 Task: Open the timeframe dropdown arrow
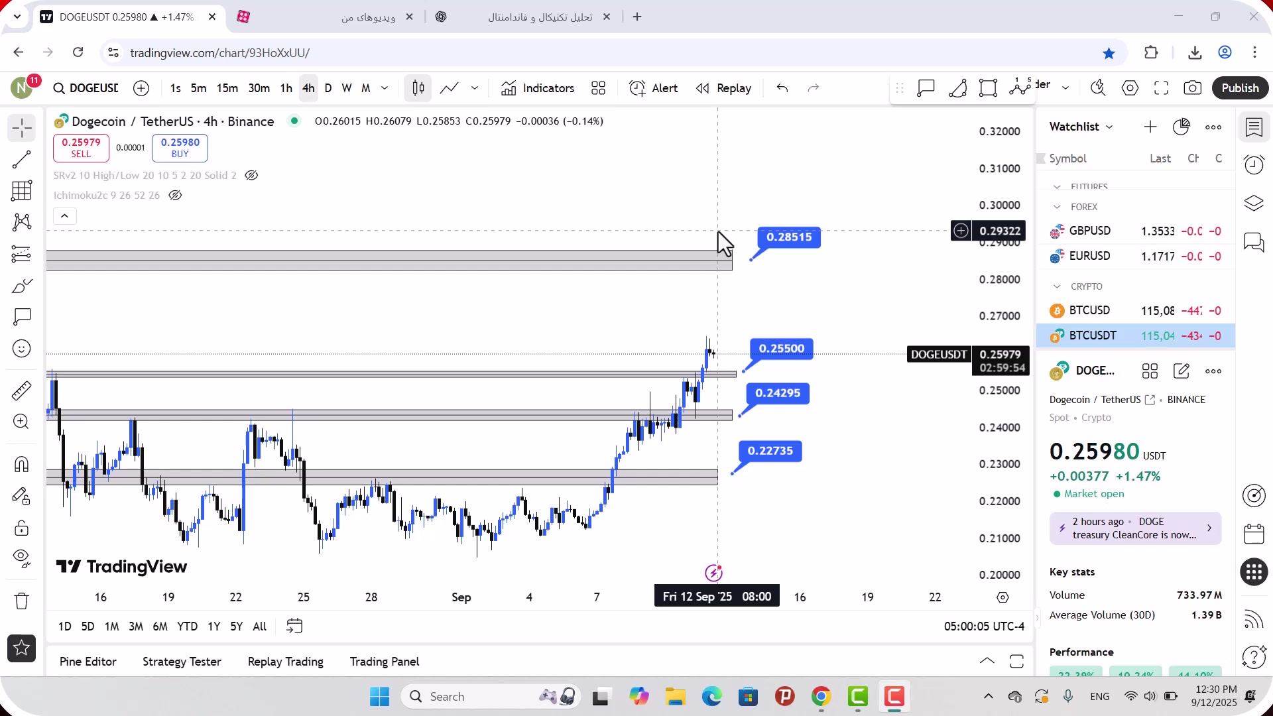385,88
